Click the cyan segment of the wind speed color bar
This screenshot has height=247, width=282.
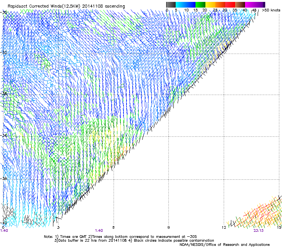(181, 5)
